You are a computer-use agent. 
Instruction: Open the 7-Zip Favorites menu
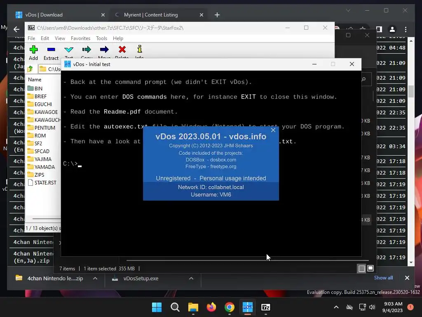(80, 38)
